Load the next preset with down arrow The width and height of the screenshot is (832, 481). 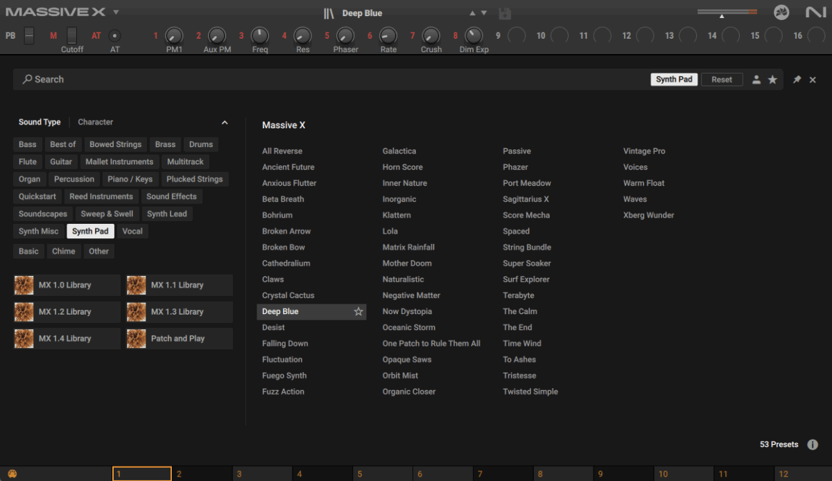pyautogui.click(x=484, y=13)
